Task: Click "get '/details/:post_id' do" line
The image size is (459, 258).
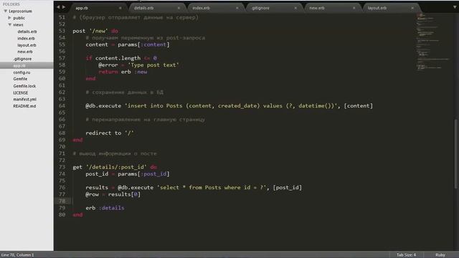Action: tap(115, 167)
